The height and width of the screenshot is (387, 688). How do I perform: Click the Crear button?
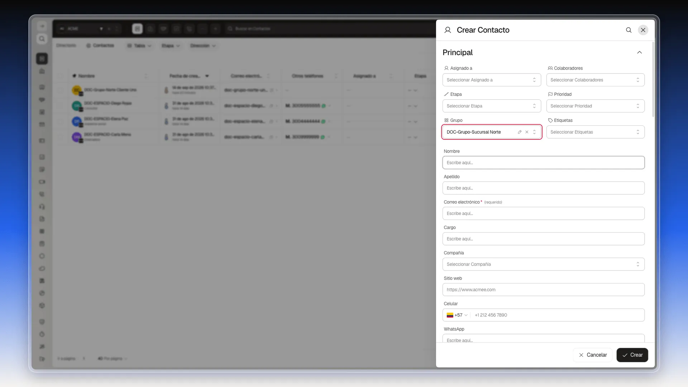[x=632, y=355]
